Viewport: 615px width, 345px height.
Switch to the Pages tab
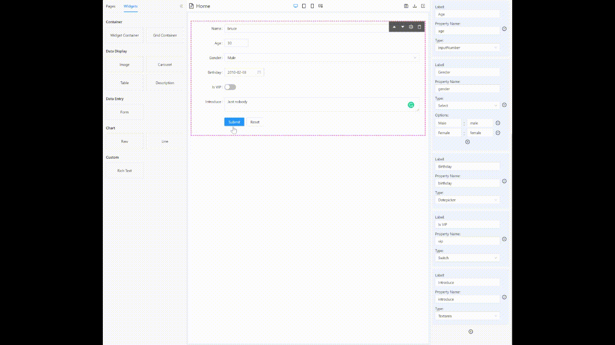coord(111,6)
